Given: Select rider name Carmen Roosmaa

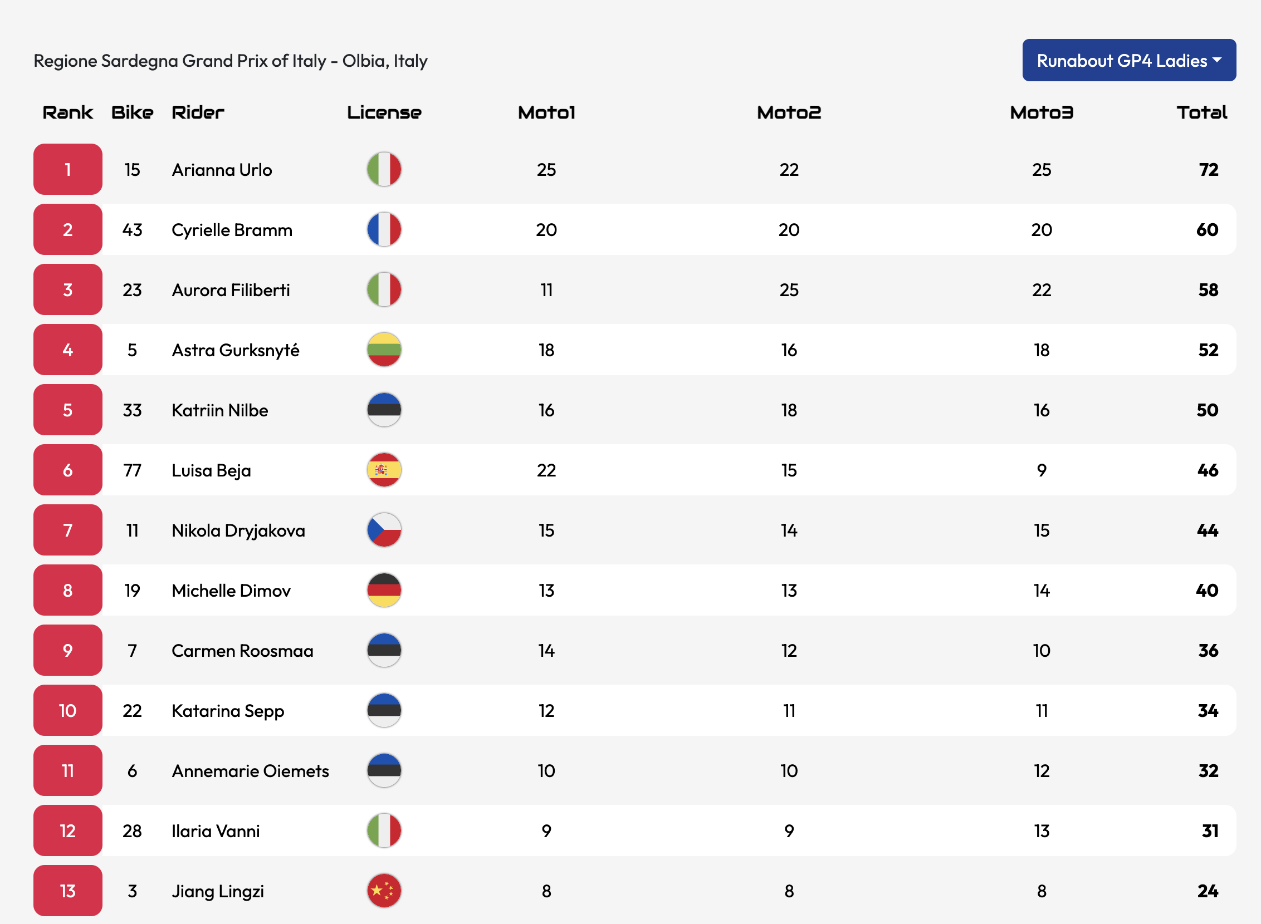Looking at the screenshot, I should (242, 651).
